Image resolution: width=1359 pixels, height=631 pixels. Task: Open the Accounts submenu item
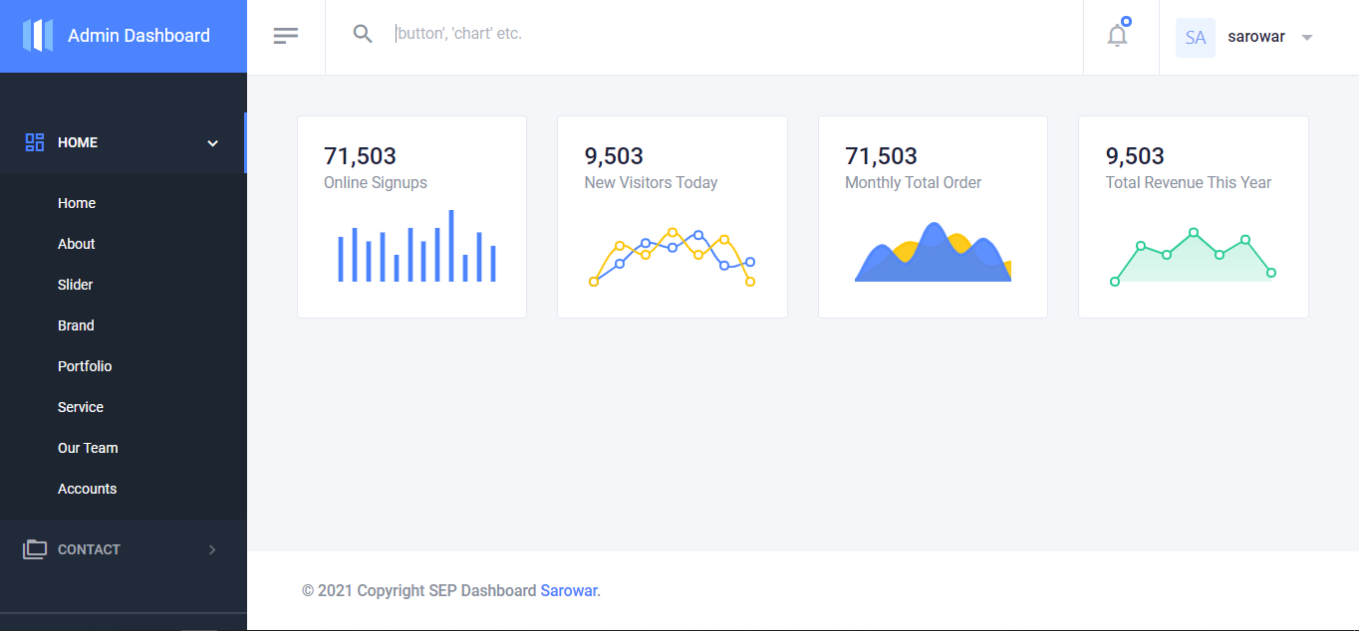click(x=88, y=489)
